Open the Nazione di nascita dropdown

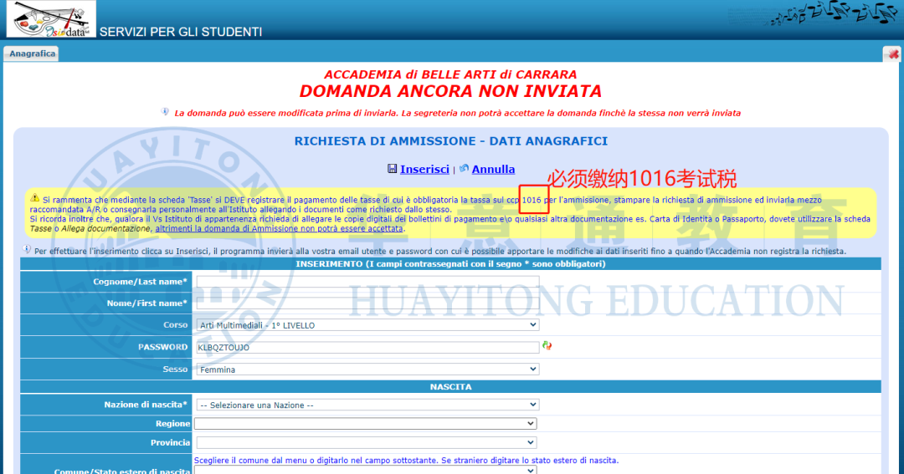point(367,405)
